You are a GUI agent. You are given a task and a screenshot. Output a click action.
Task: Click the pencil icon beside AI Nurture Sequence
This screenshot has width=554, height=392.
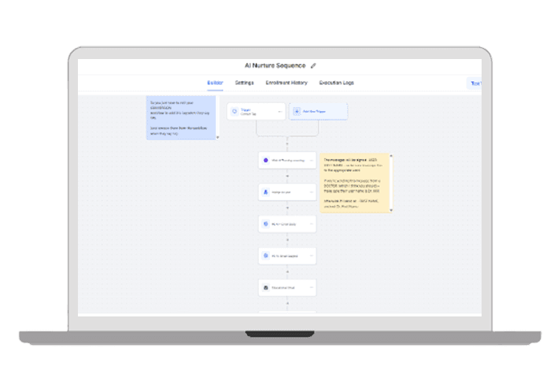[313, 65]
